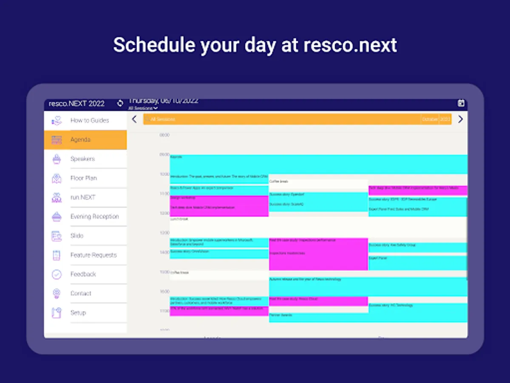The width and height of the screenshot is (510, 383).
Task: Open Success story HG Technology session
Action: pos(418,308)
